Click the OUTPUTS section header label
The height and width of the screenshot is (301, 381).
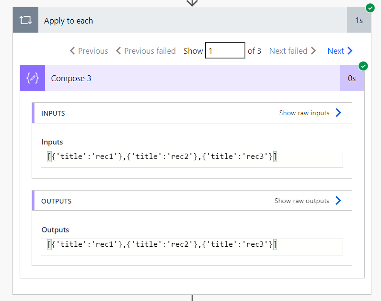[57, 201]
